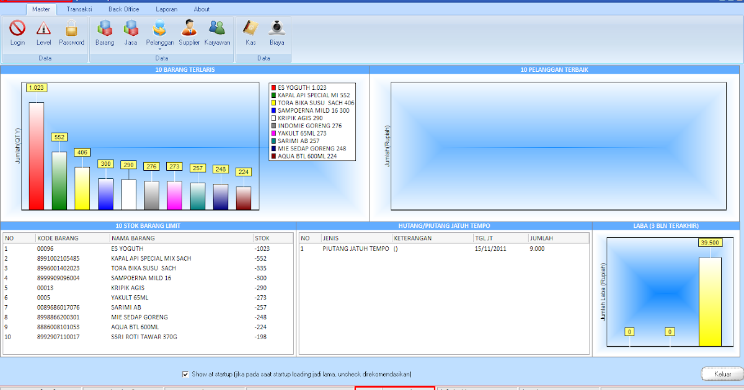Select the SARIMI AB stock row
The width and height of the screenshot is (744, 390).
[148, 307]
